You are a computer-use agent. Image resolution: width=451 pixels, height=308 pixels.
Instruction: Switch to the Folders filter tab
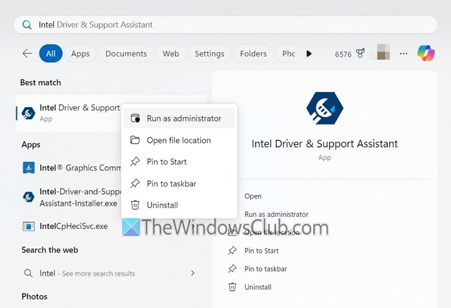pos(253,53)
